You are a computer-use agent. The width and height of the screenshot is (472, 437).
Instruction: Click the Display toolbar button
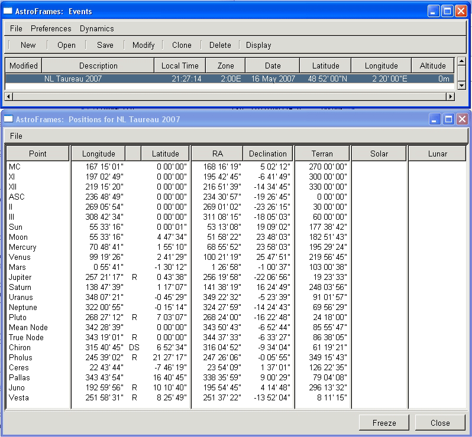click(258, 45)
